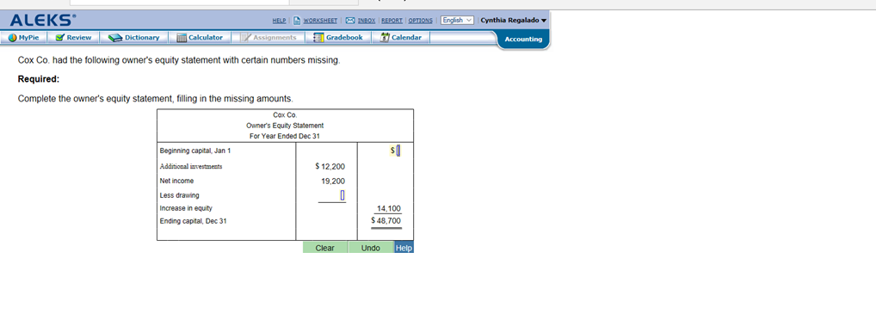Click the Calculator grid icon
The width and height of the screenshot is (876, 320).
182,38
